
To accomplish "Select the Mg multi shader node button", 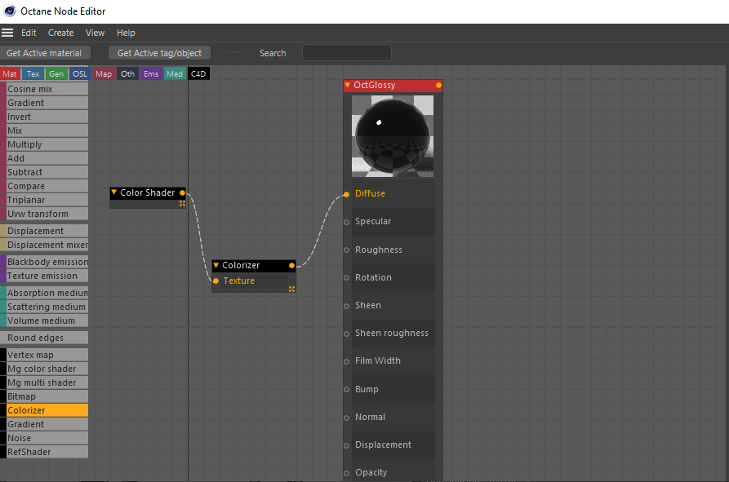I will coord(44,383).
